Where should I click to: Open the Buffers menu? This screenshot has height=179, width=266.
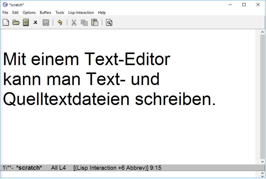[x=45, y=13]
